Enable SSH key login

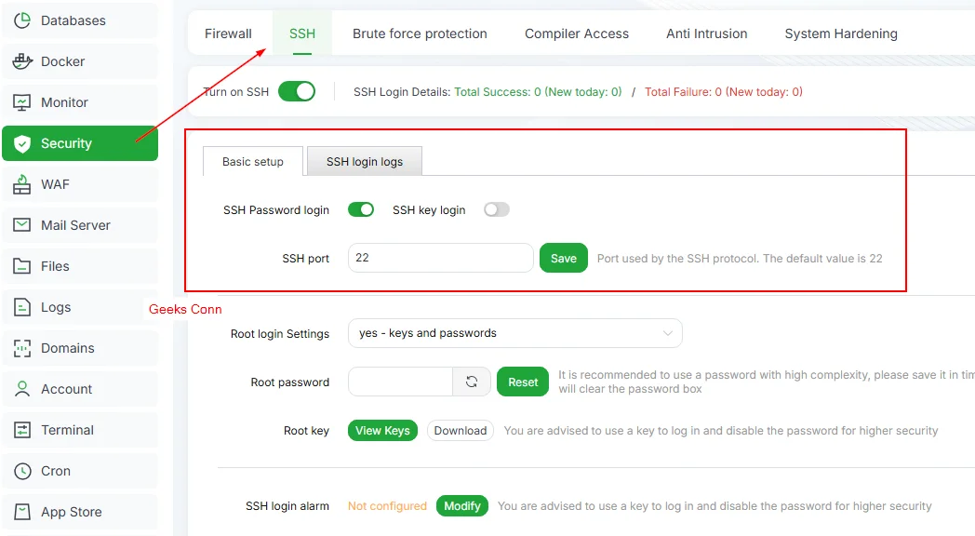[496, 209]
